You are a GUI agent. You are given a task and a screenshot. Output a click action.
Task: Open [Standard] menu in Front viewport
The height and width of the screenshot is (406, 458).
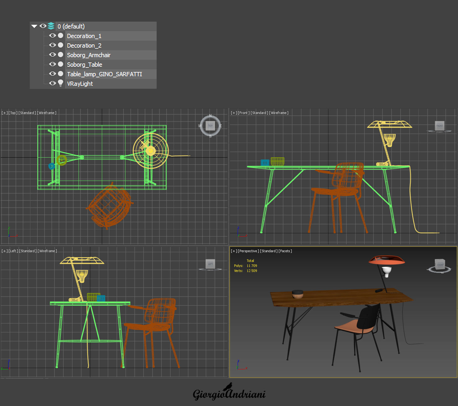[259, 113]
